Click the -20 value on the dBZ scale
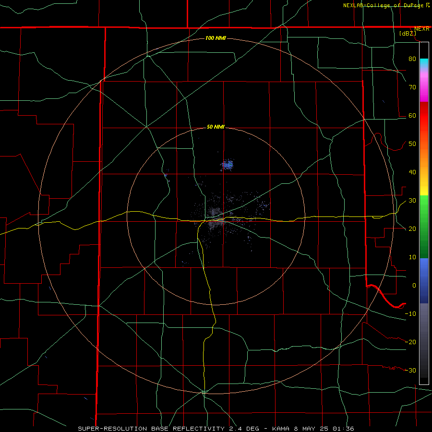This screenshot has width=432, height=432. click(x=410, y=342)
